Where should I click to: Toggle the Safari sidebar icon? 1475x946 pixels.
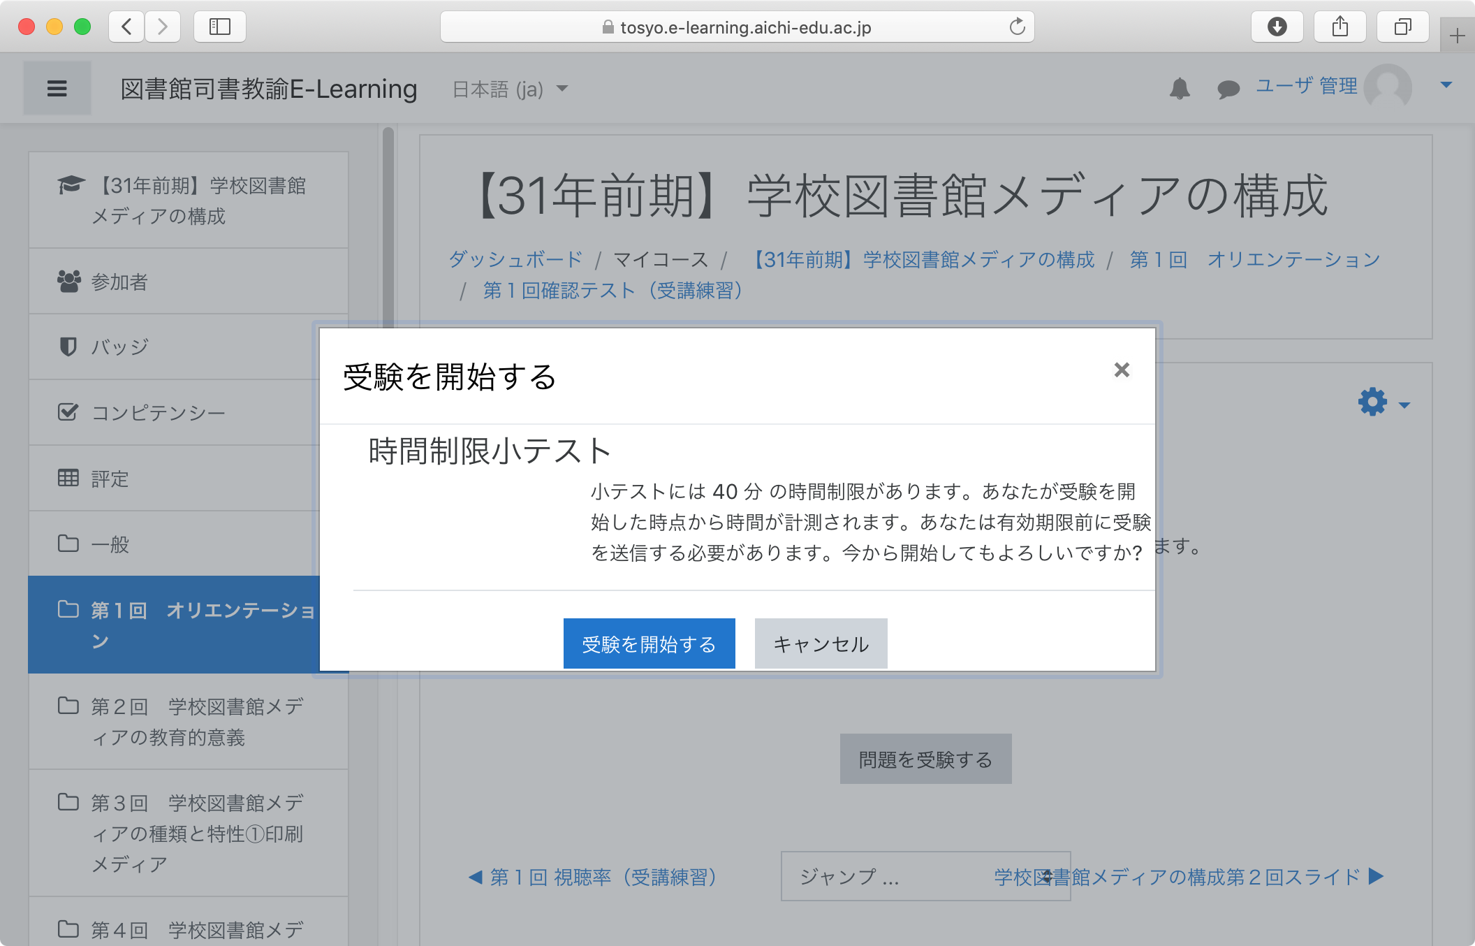click(220, 27)
